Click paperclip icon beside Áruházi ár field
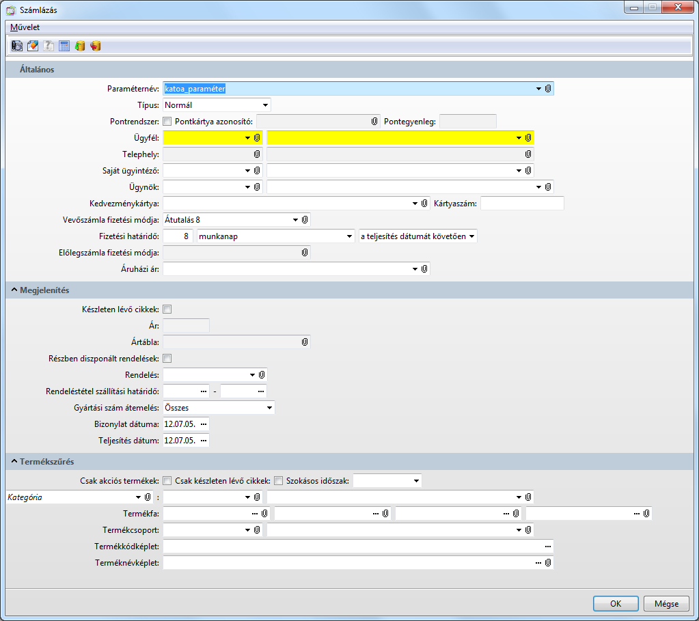 tap(424, 269)
